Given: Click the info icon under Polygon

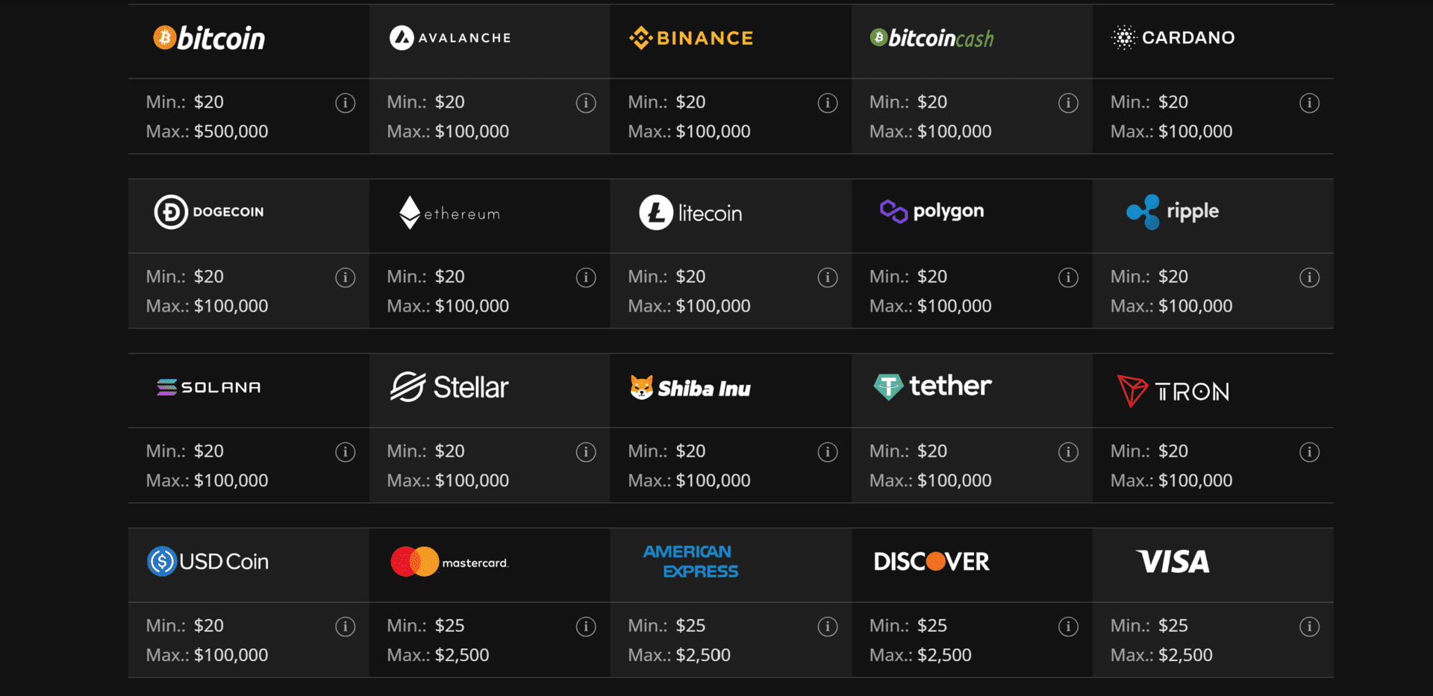Looking at the screenshot, I should point(1068,278).
